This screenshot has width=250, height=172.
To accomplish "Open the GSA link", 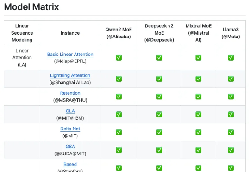I will click(x=70, y=147).
